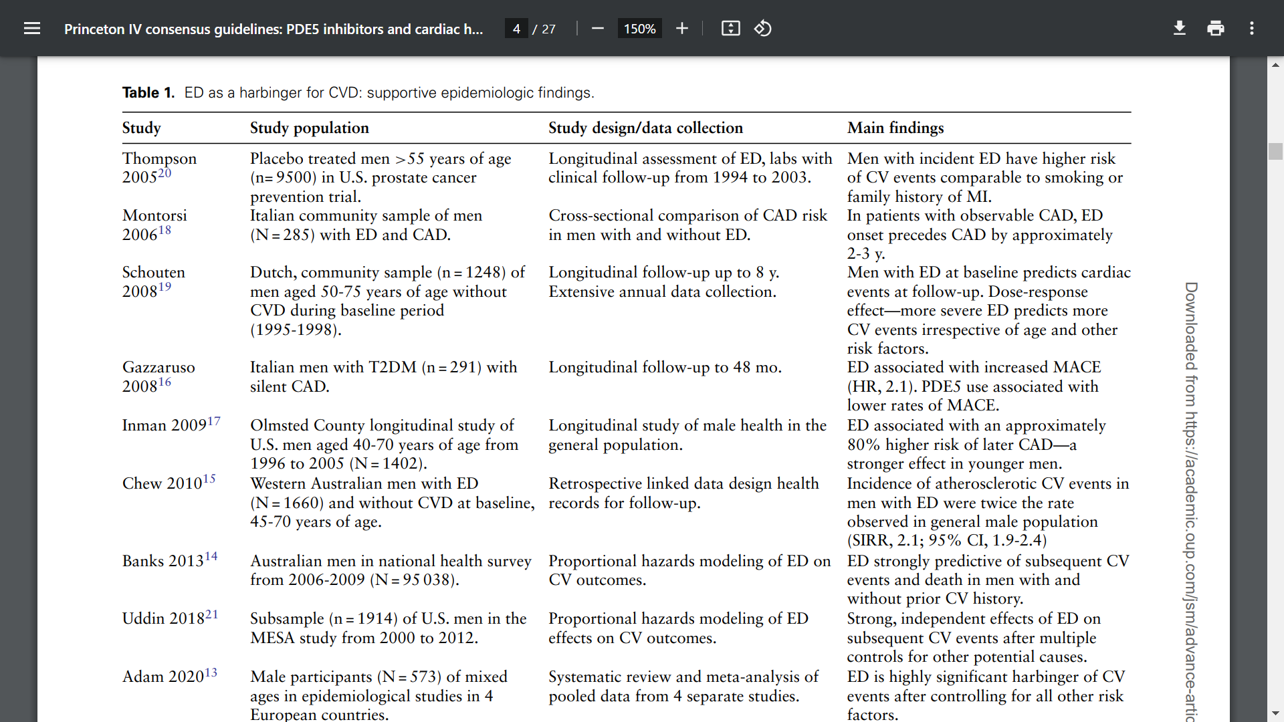Image resolution: width=1284 pixels, height=722 pixels.
Task: Download the PDF file
Action: point(1180,29)
